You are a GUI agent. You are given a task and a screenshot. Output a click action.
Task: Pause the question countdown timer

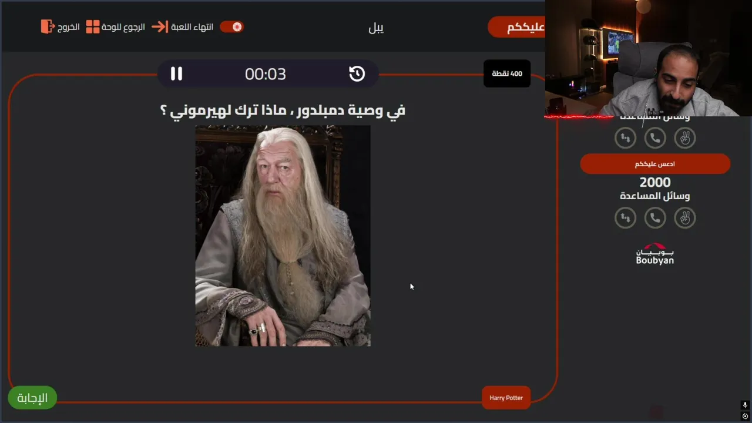pyautogui.click(x=176, y=73)
